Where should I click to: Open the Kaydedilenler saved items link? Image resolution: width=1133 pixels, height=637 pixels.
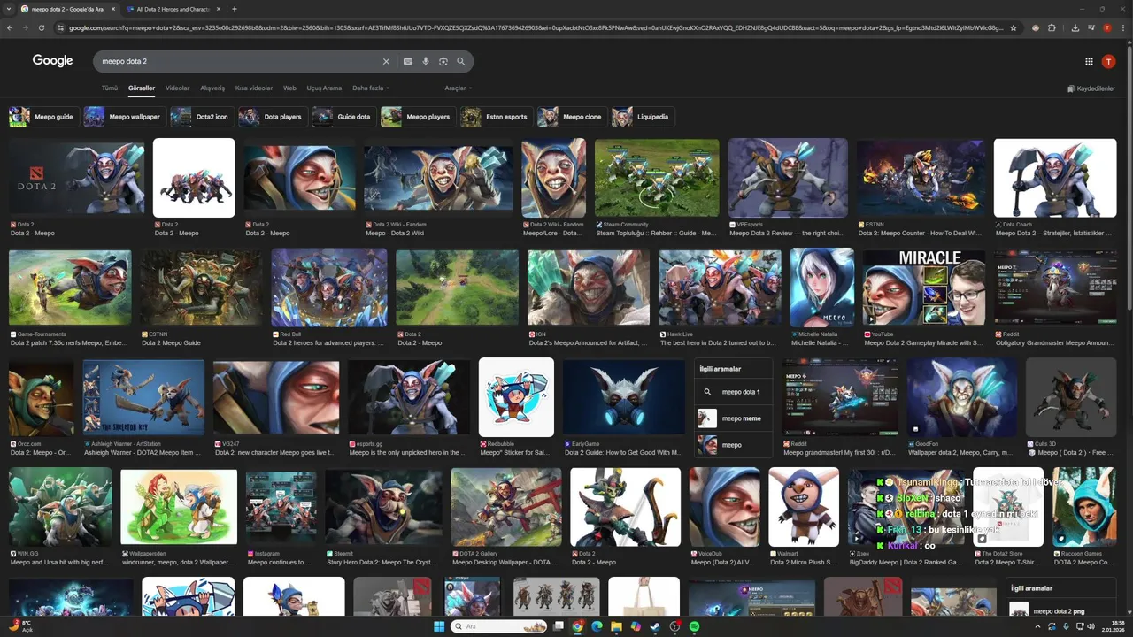[x=1091, y=89]
